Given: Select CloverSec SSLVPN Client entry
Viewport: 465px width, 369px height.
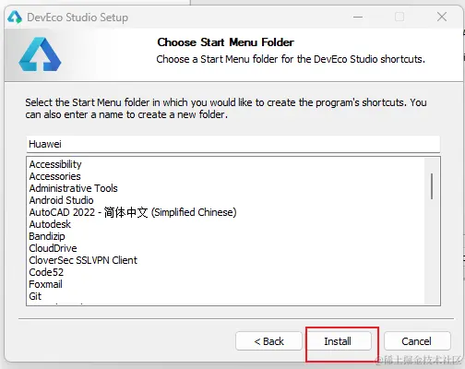Looking at the screenshot, I should (83, 260).
